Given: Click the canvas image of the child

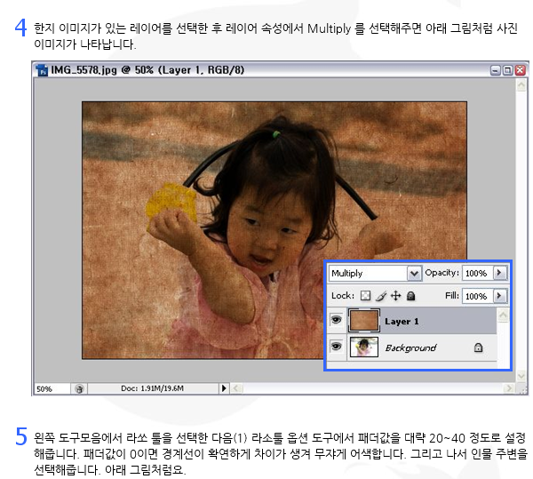Looking at the screenshot, I should [274, 230].
